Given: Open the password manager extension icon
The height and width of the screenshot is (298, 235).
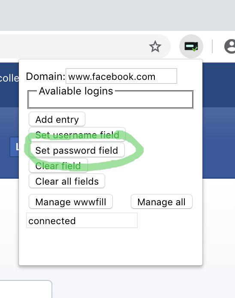Looking at the screenshot, I should (x=191, y=46).
